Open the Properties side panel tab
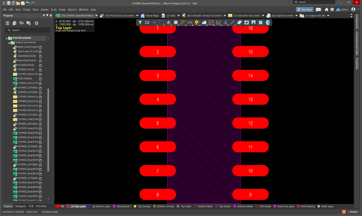362x216 pixels. click(357, 64)
